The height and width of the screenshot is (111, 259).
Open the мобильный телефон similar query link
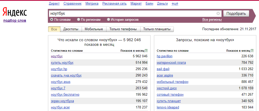(172, 82)
